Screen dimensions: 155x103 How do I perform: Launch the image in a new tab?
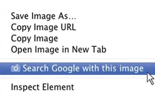[78, 50]
